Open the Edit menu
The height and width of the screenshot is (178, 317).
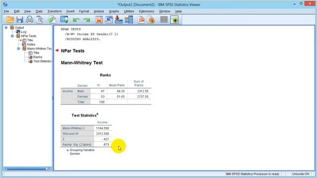[x=16, y=11]
